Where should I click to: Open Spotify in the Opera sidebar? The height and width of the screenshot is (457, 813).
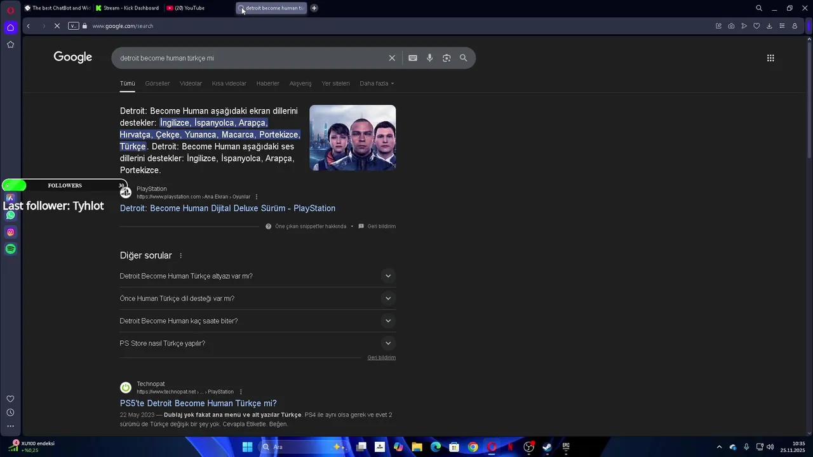coord(10,249)
